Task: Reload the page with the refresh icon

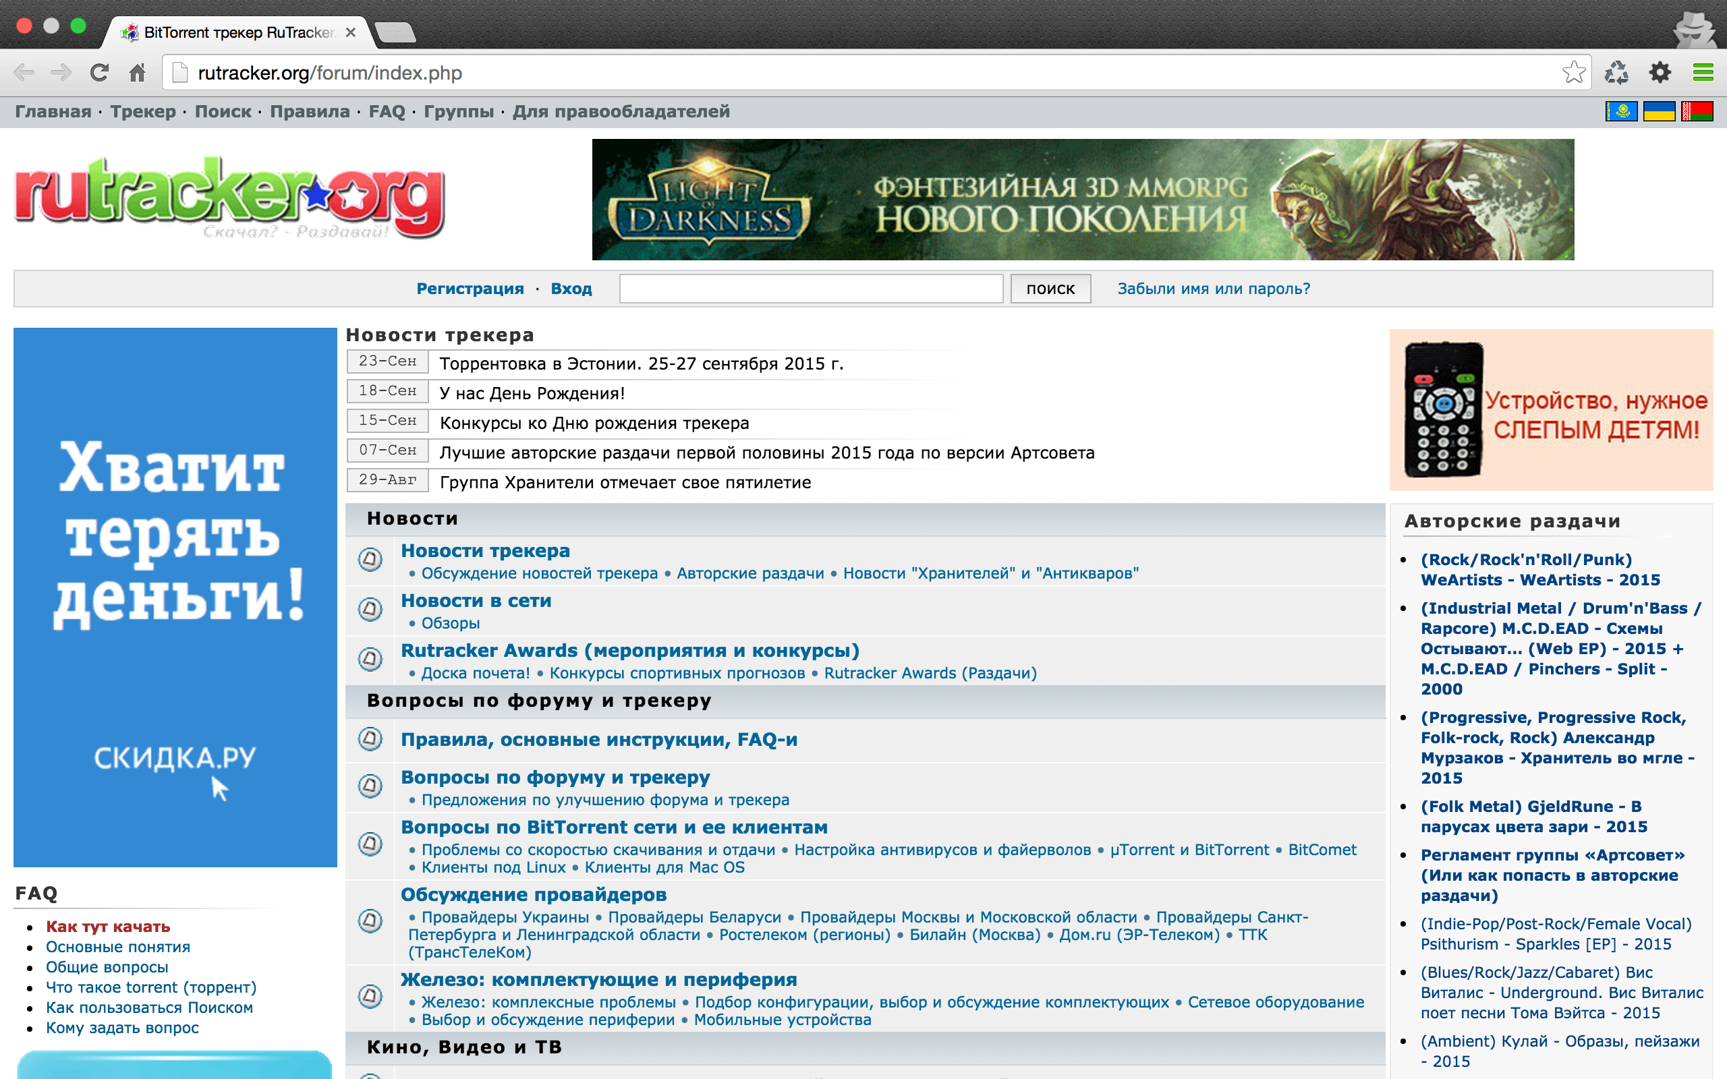Action: [99, 73]
